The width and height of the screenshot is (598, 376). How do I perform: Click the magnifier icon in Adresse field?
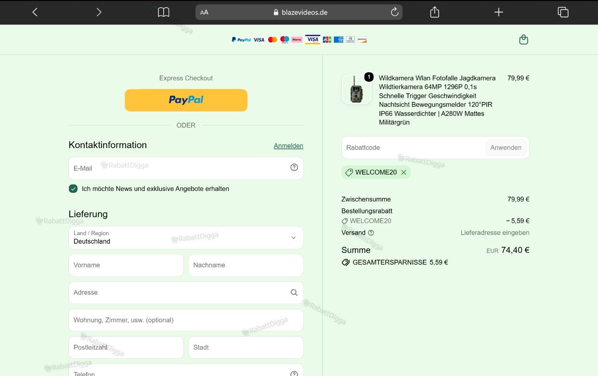coord(294,292)
